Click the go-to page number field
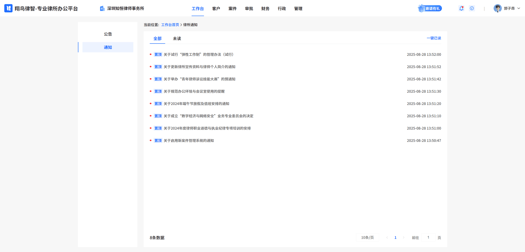 428,238
